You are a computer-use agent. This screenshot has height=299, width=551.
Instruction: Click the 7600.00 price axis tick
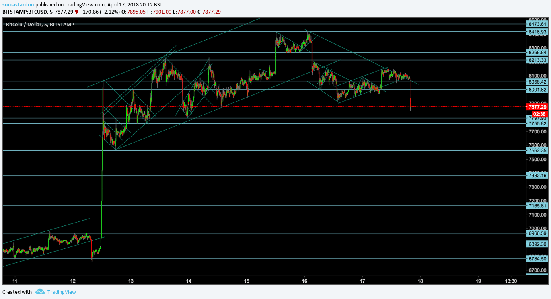click(x=538, y=145)
